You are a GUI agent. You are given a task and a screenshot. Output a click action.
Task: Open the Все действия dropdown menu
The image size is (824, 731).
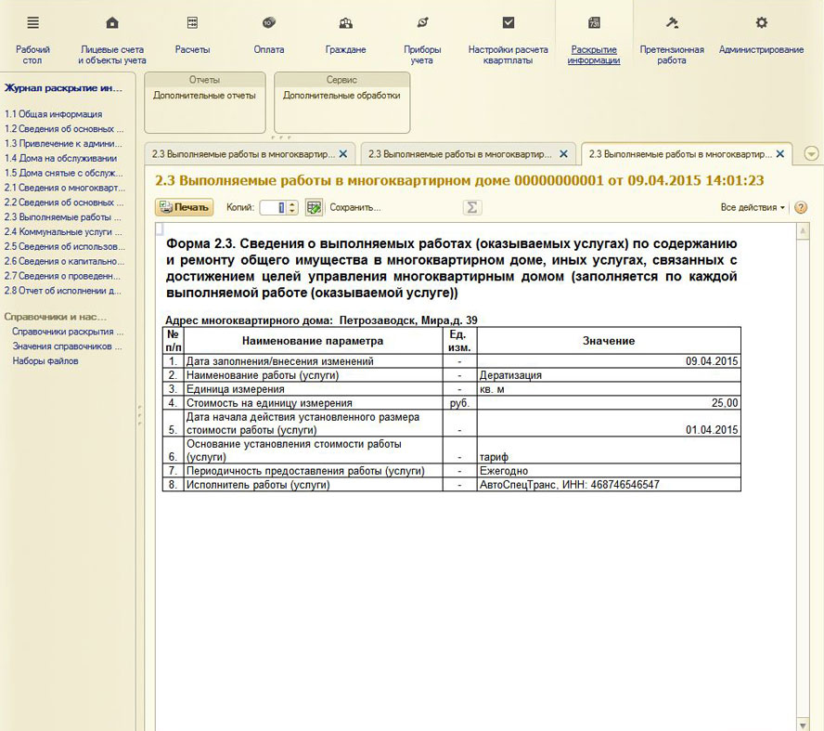(x=753, y=207)
